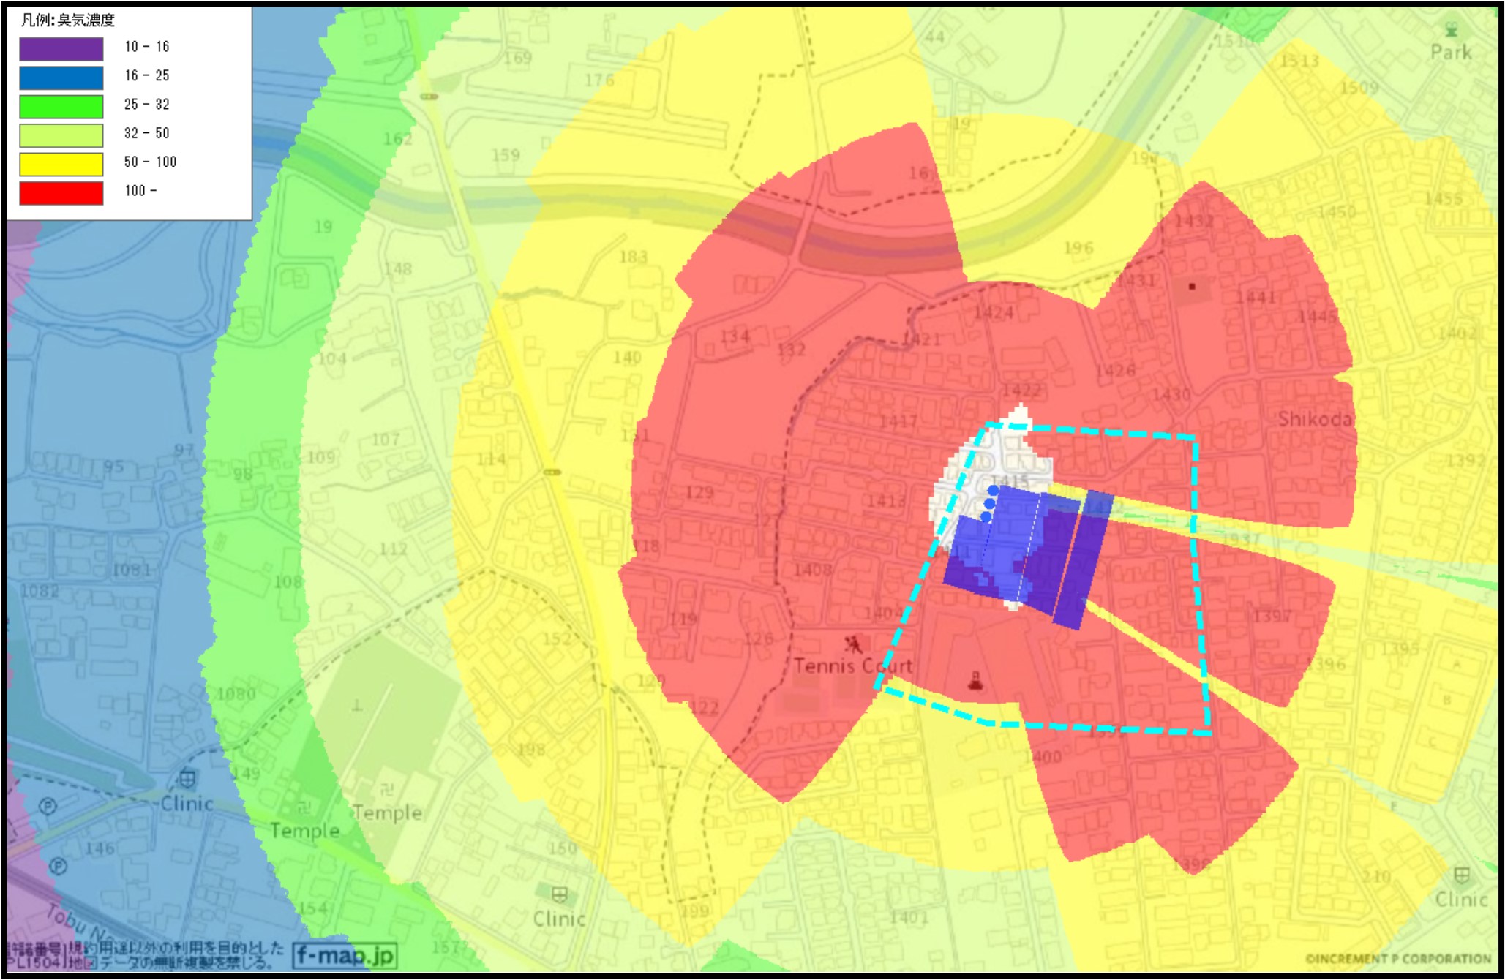
Task: Click the blue 16 - 25 legend swatch
Action: click(61, 78)
